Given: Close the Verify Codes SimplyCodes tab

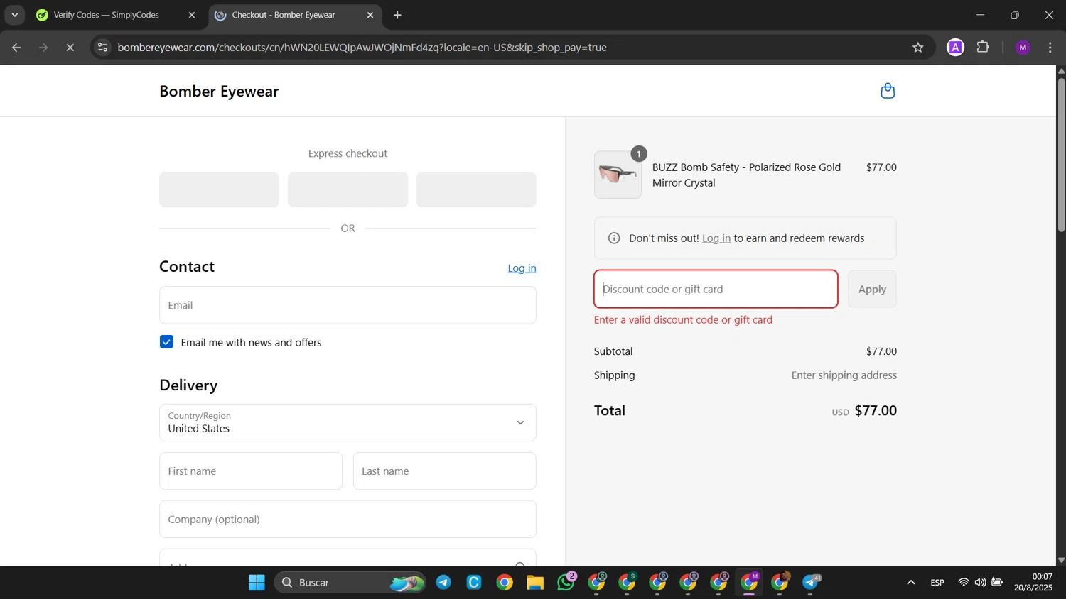Looking at the screenshot, I should click(191, 15).
